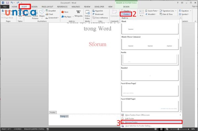Switch to Web Layout view in status bar
Image resolution: width=198 pixels, height=131 pixels.
tap(167, 129)
